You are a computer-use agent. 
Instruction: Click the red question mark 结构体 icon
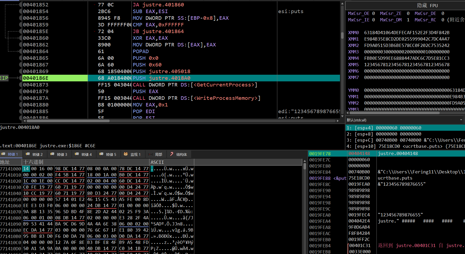(172, 154)
